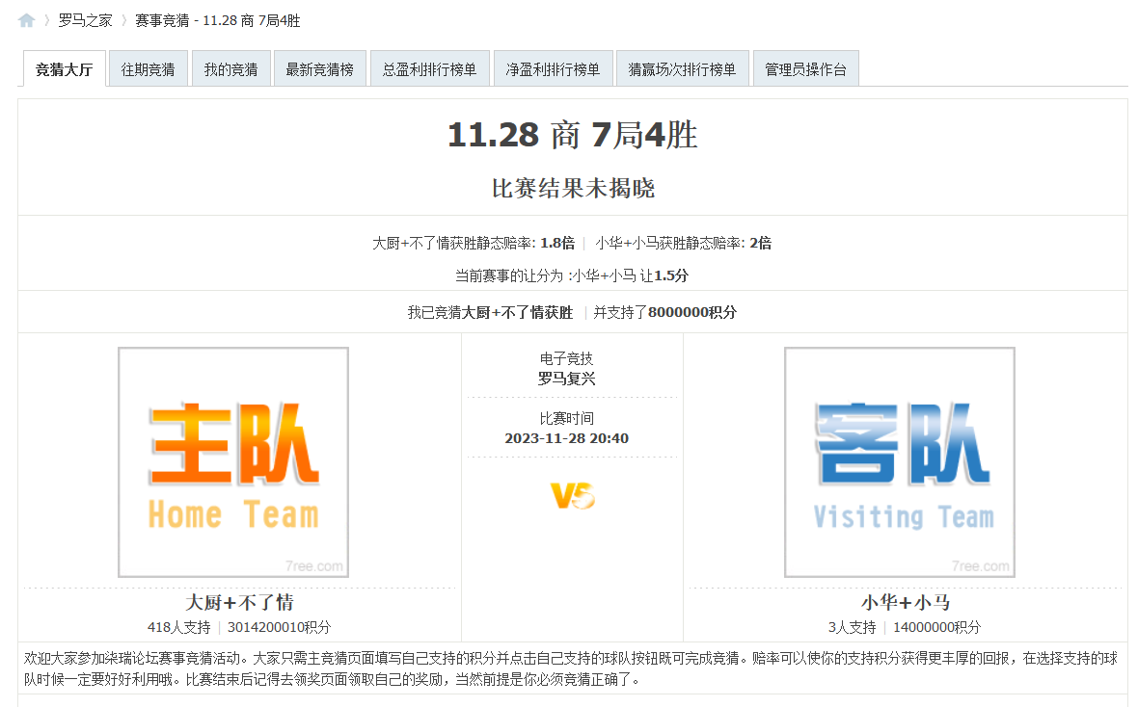Open the 我的竞猜 tab
Image resolution: width=1138 pixels, height=707 pixels.
point(231,67)
